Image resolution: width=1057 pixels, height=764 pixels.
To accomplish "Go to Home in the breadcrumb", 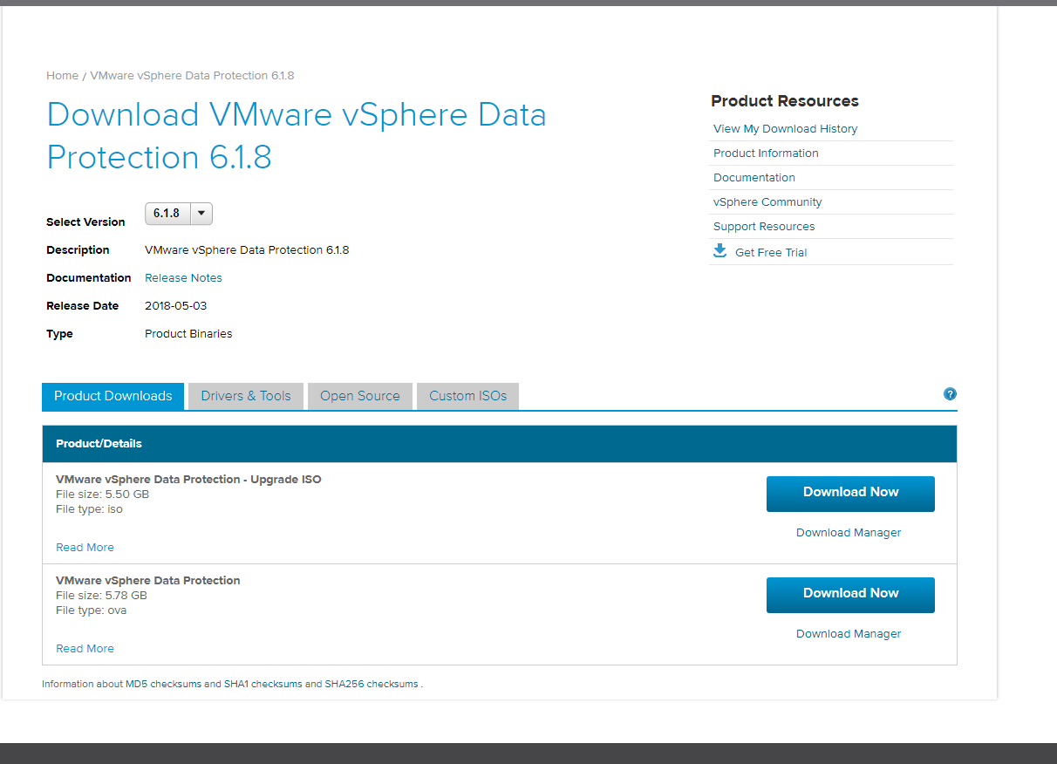I will pyautogui.click(x=62, y=76).
